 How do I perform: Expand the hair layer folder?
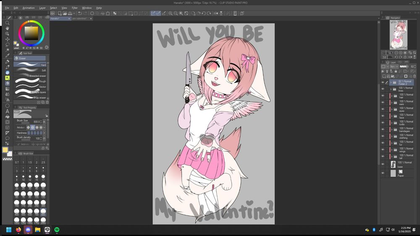pyautogui.click(x=391, y=96)
